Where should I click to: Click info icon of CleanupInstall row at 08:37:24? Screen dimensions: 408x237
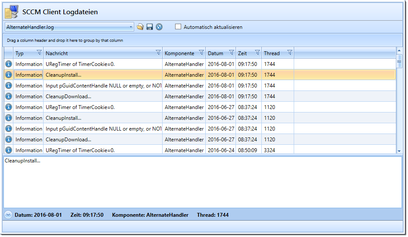click(x=9, y=118)
